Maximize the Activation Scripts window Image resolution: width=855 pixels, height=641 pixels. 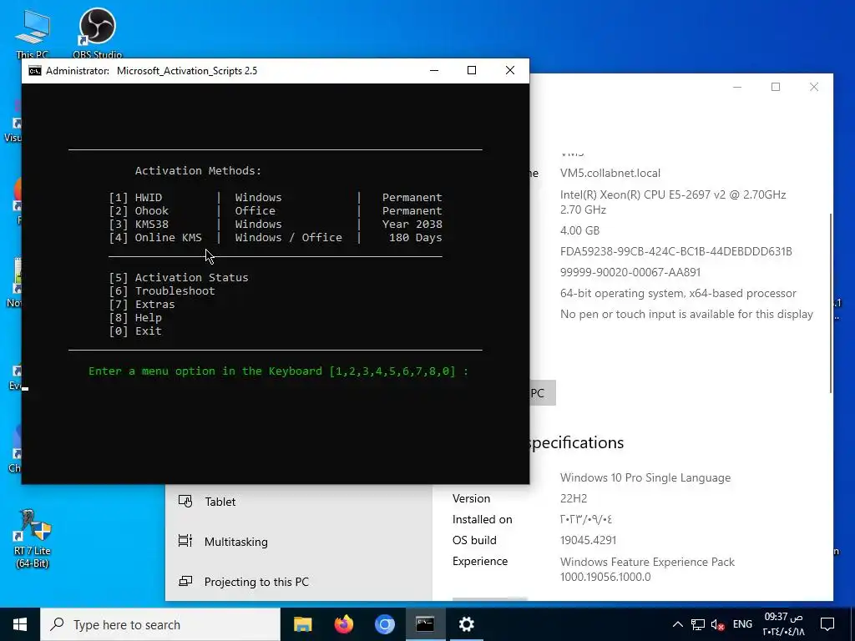point(472,70)
